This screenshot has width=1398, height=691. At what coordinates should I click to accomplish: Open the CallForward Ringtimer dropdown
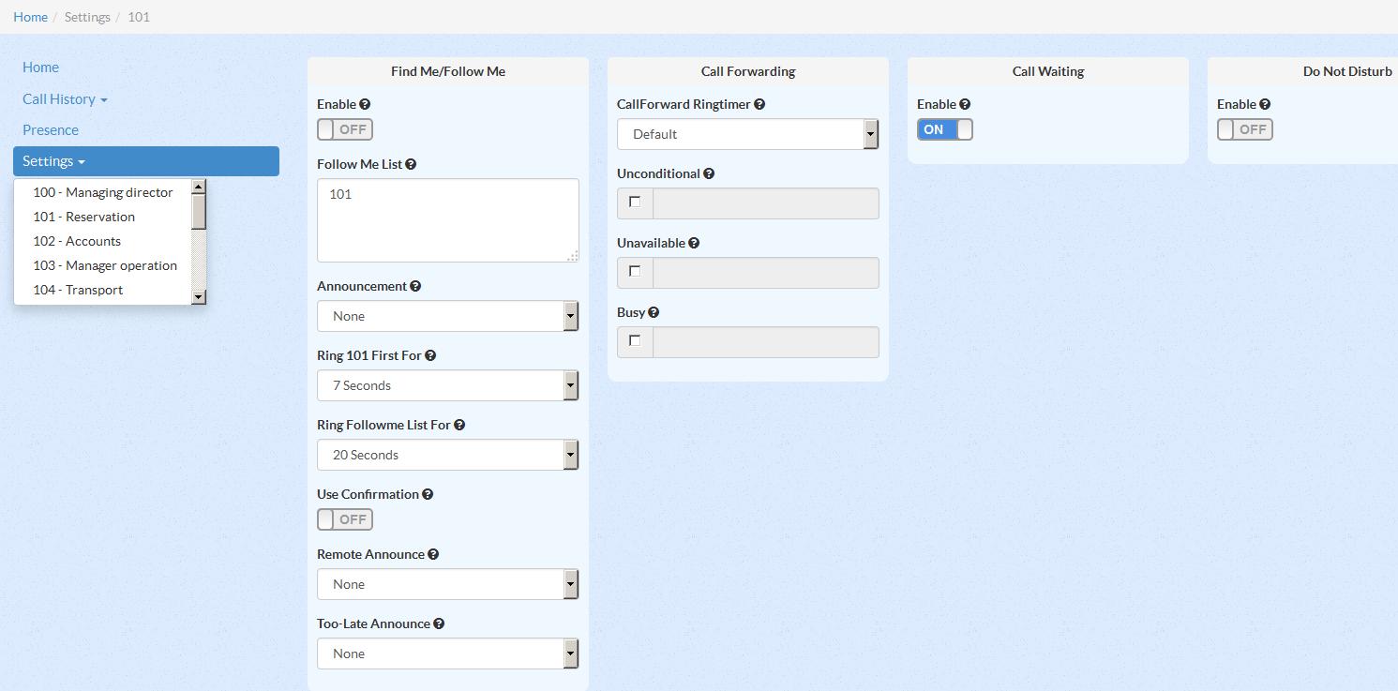click(x=748, y=134)
